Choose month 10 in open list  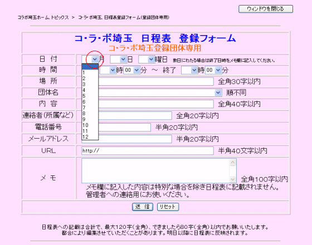(90, 125)
